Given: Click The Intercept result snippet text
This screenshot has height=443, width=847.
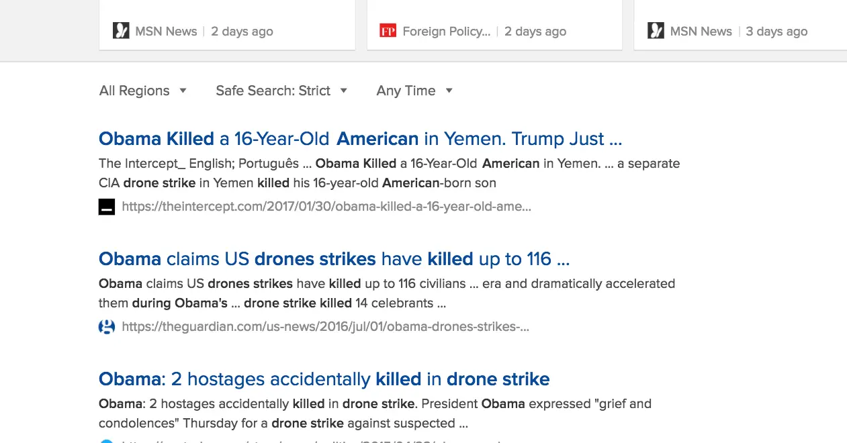Looking at the screenshot, I should click(389, 173).
